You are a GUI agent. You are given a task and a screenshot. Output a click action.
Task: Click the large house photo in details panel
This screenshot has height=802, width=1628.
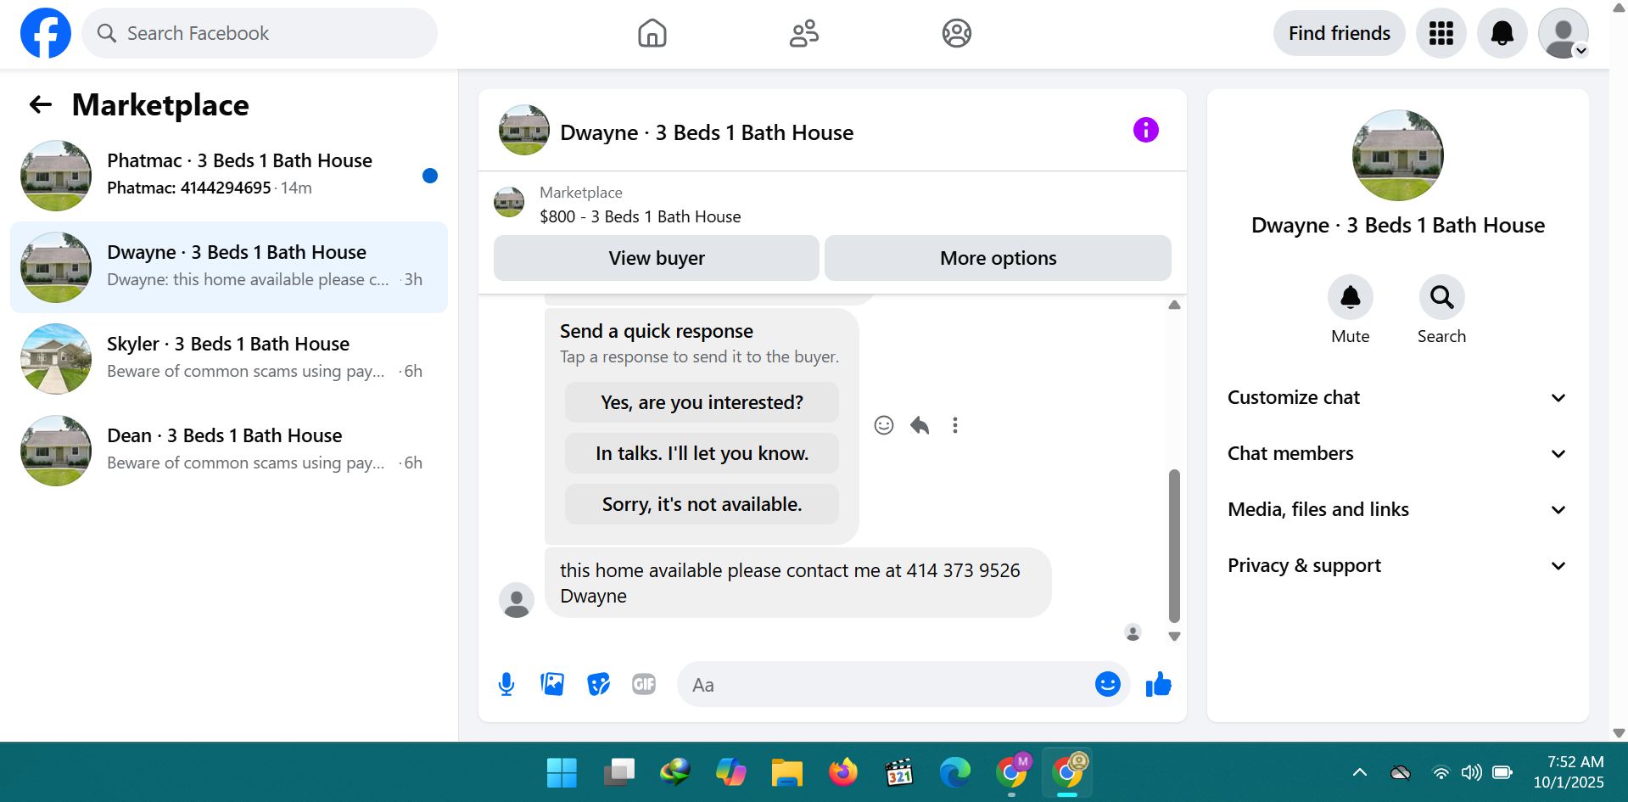(1397, 155)
